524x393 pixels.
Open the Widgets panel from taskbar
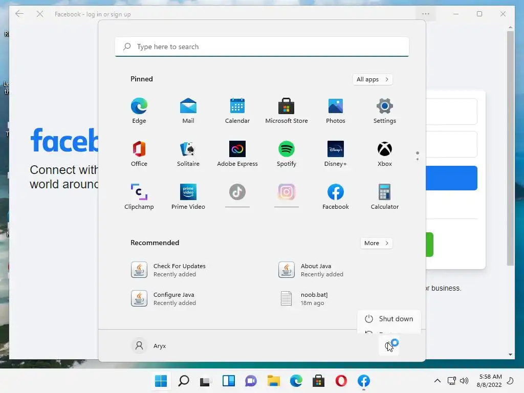(229, 381)
